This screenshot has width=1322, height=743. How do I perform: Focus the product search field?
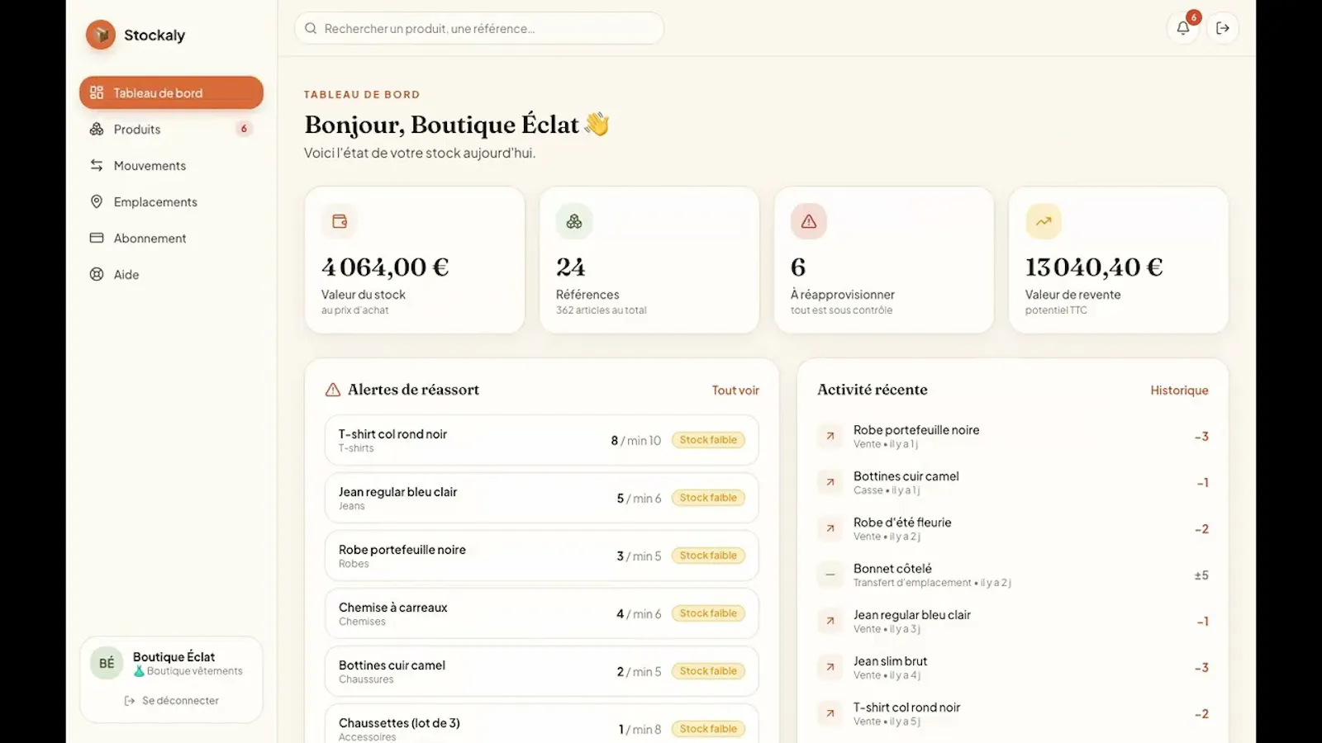[x=479, y=28]
